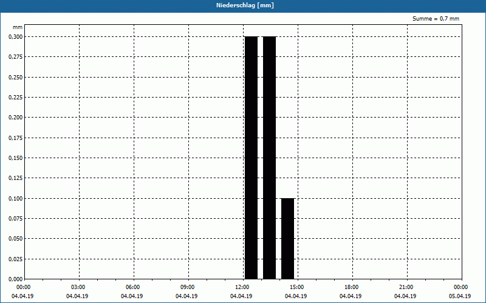Click the Niederschlag [mm] chart title
Viewport: 486px width, 303px height.
click(245, 5)
